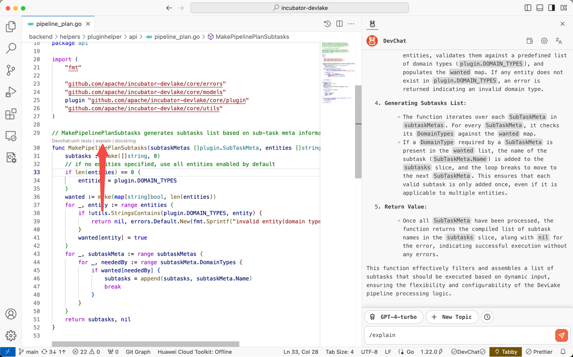Click the incubator-devlake command center search
This screenshot has width=573, height=357.
pyautogui.click(x=299, y=8)
